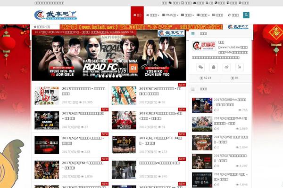Expand the MMA dropdown in the navigation bar
The width and height of the screenshot is (283, 188).
(x=170, y=15)
